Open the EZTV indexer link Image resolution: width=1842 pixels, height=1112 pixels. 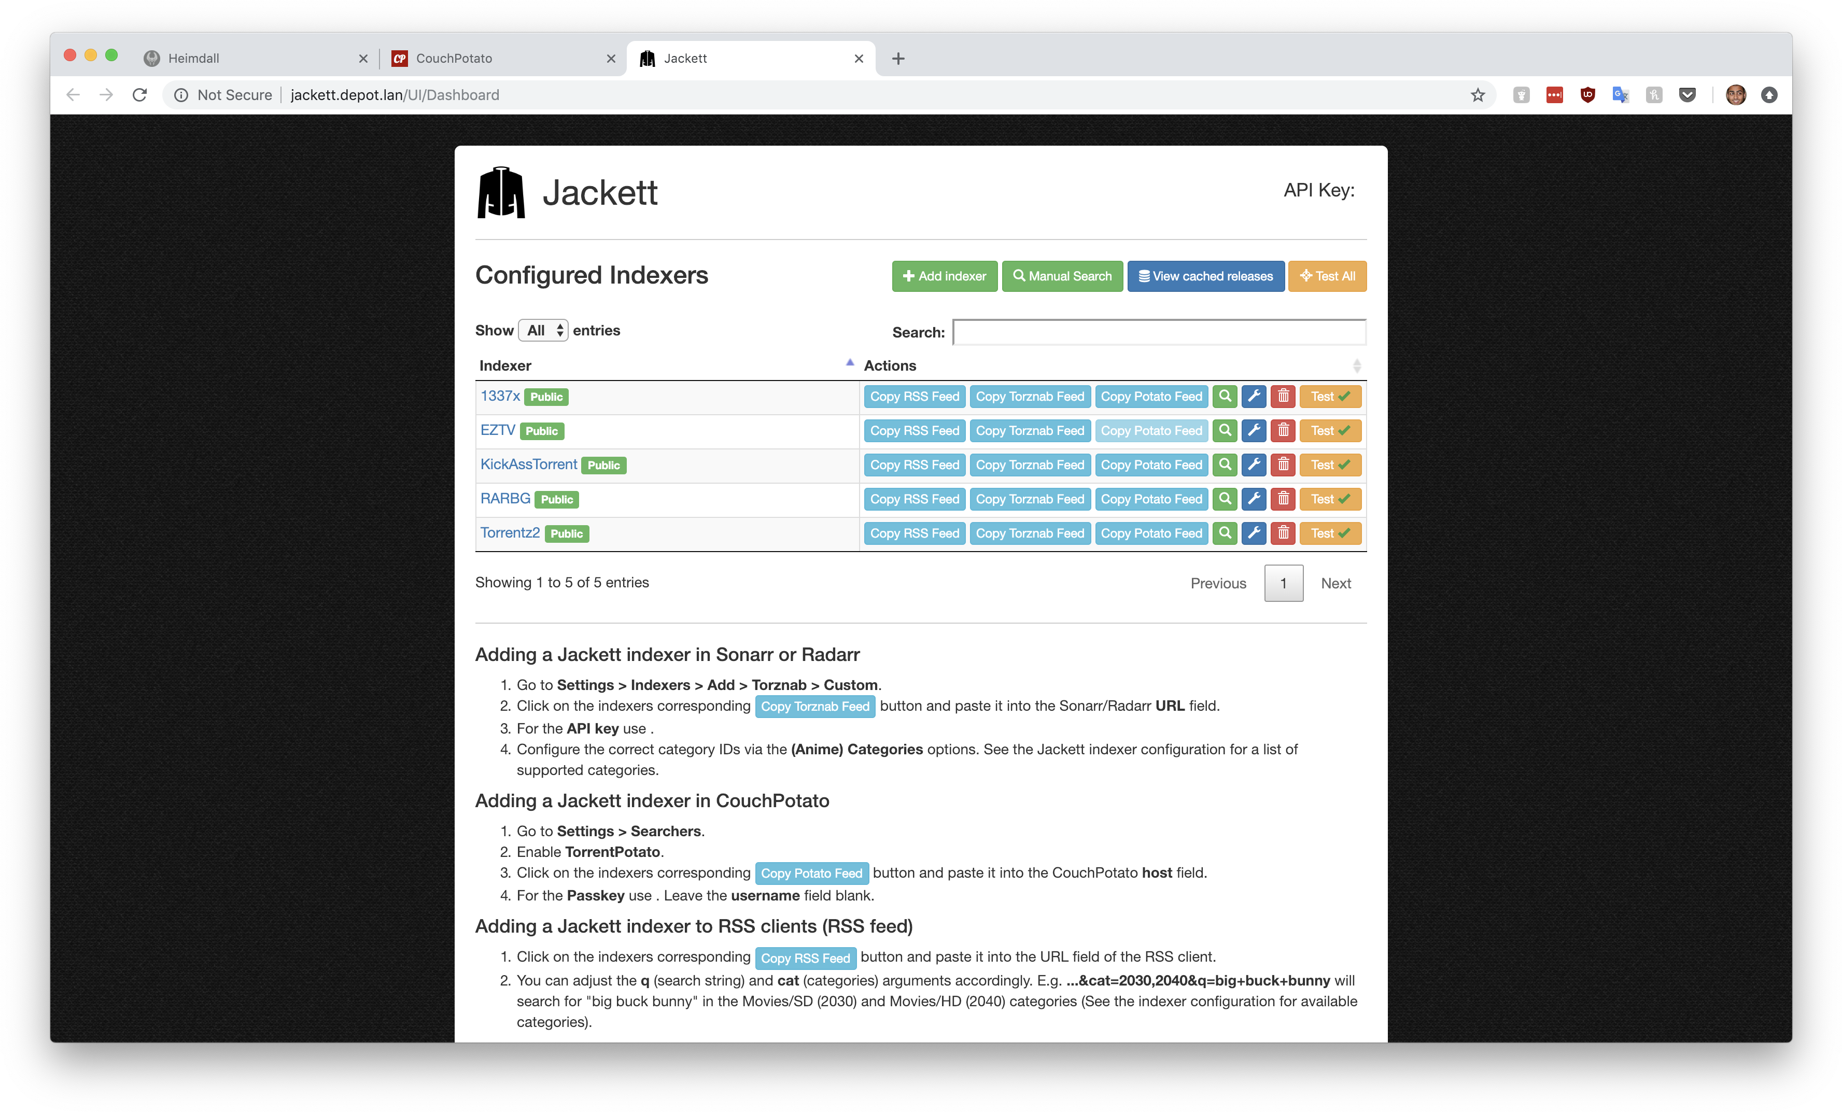tap(498, 430)
